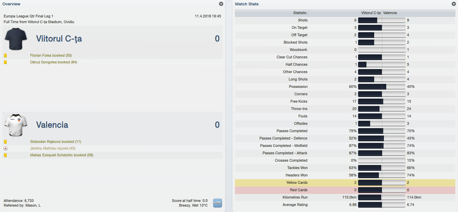Image resolution: width=458 pixels, height=212 pixels.
Task: Select the Red Cards stats row
Action: click(345, 190)
